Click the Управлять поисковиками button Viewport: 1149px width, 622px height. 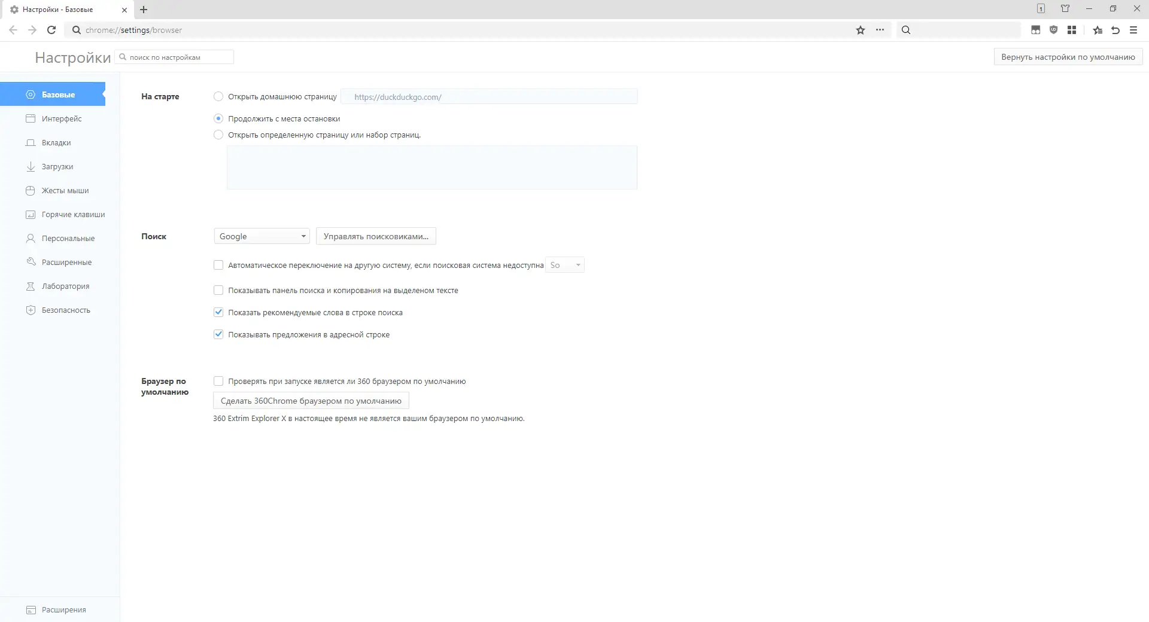click(376, 236)
